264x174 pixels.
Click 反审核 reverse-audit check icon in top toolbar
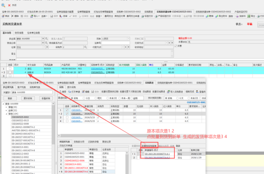tap(80, 16)
